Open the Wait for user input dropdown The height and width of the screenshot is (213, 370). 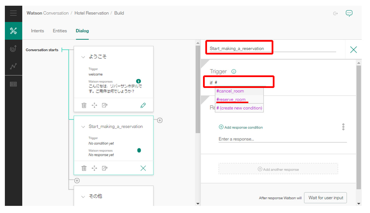pyautogui.click(x=325, y=198)
